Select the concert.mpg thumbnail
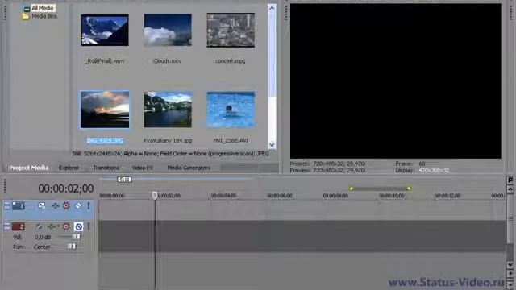 point(231,31)
